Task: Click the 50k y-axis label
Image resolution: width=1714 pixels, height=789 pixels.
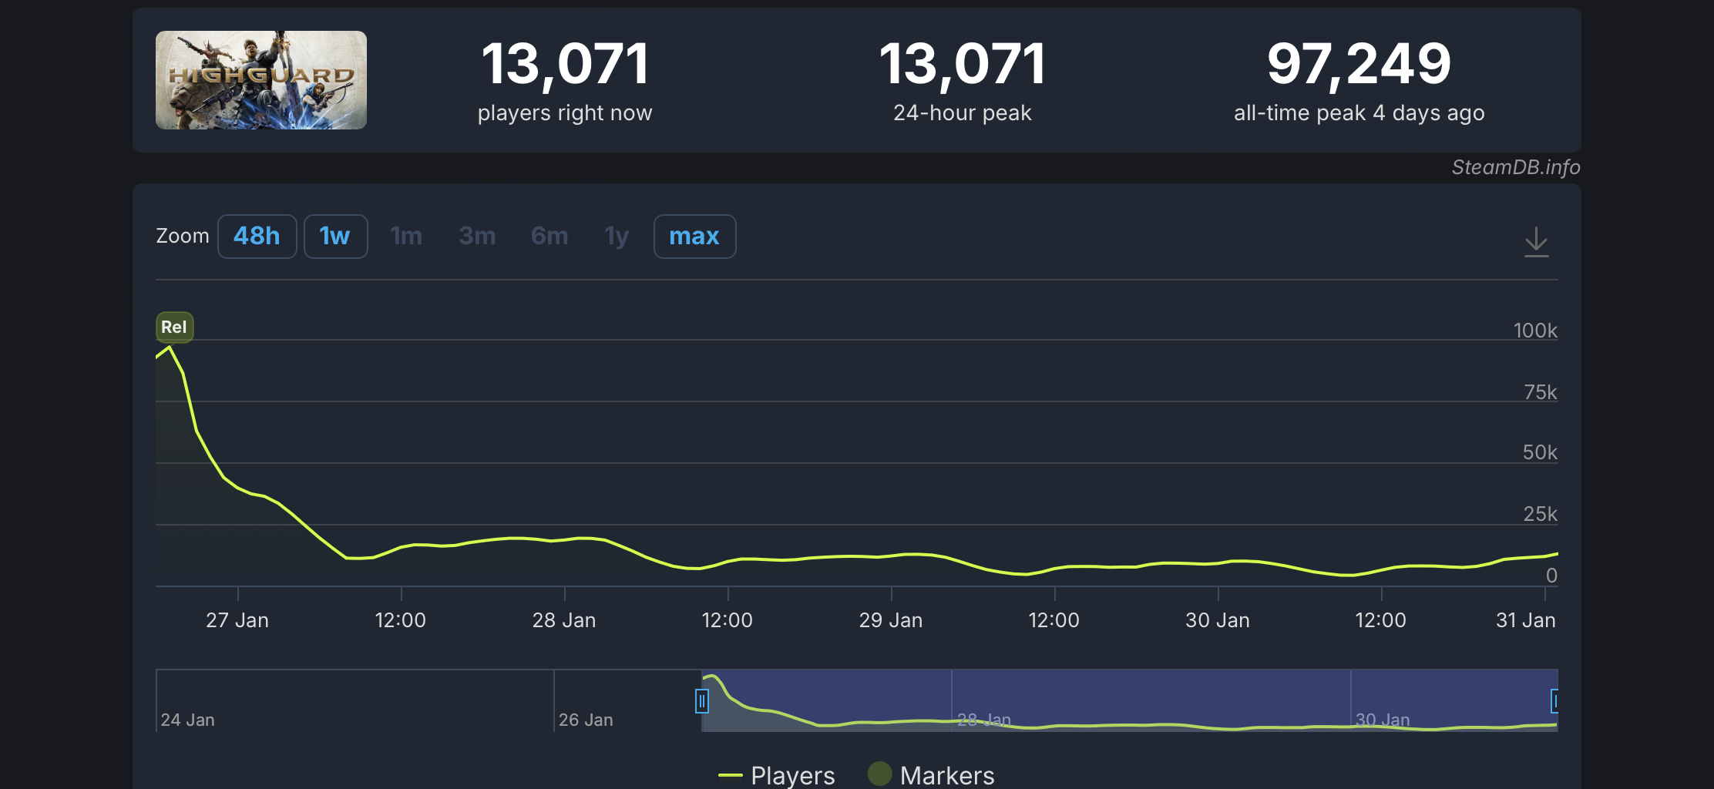Action: (x=1540, y=452)
